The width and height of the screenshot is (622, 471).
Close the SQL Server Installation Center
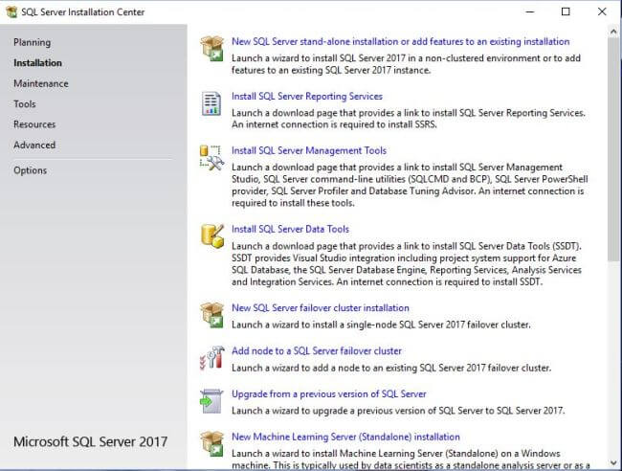coord(602,11)
